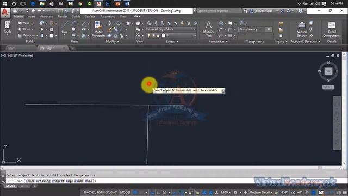Click the Save icon in quick access toolbar
Viewport: 348px width, 196px height.
pos(27,11)
